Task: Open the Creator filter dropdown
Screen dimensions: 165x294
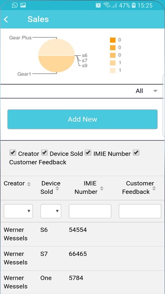Action: click(x=18, y=211)
